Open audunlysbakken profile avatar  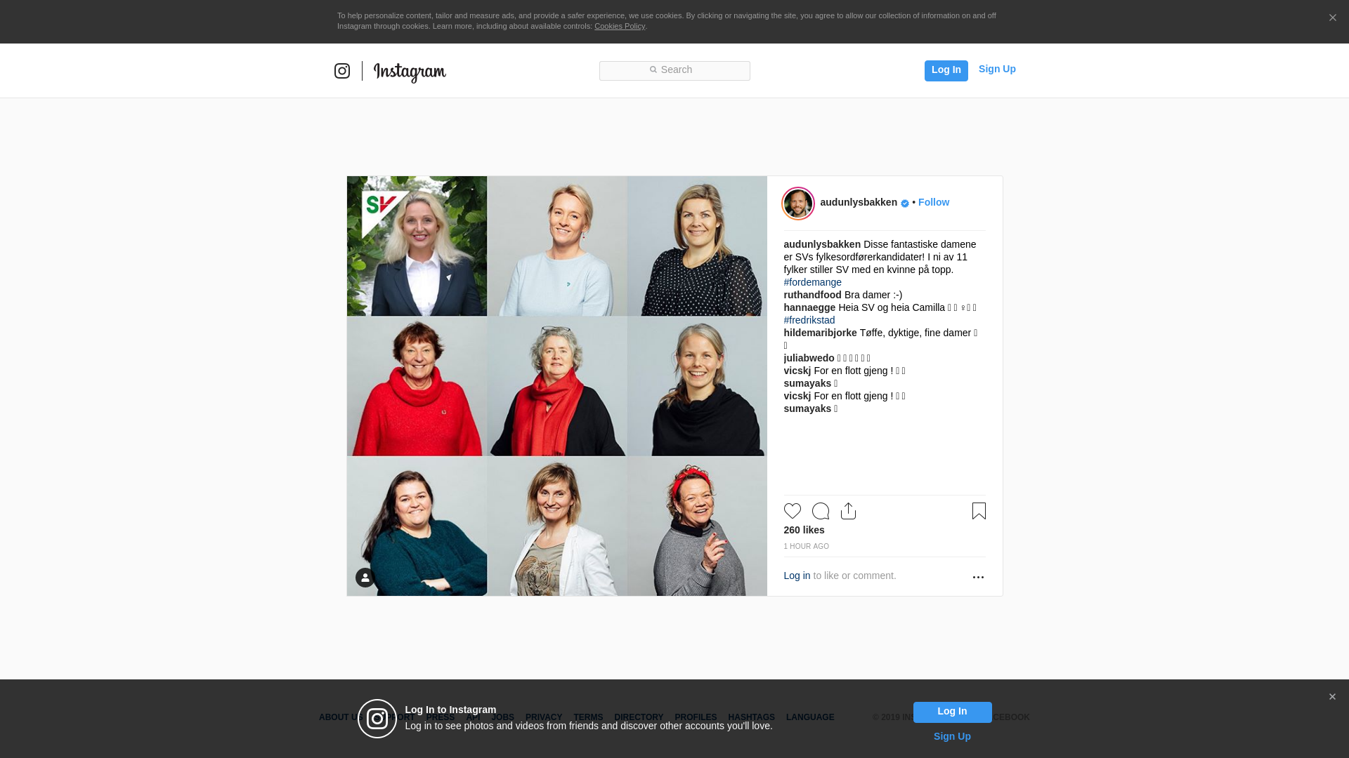point(798,204)
